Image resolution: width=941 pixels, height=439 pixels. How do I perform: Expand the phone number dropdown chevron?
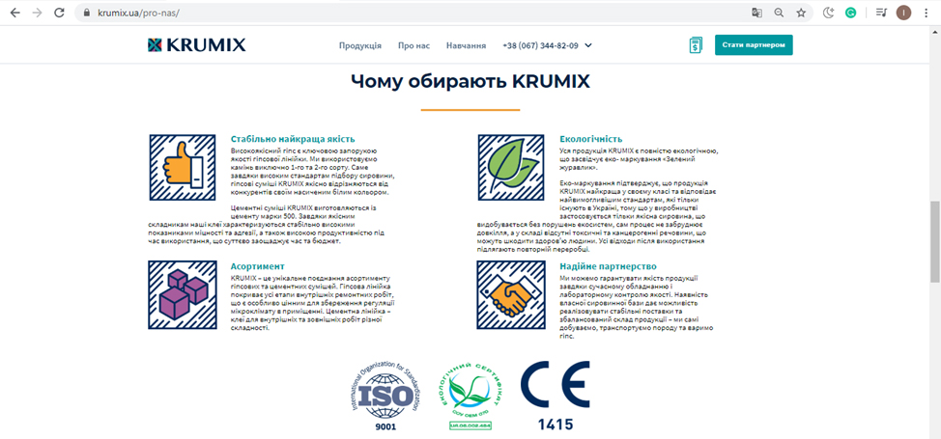coord(588,45)
